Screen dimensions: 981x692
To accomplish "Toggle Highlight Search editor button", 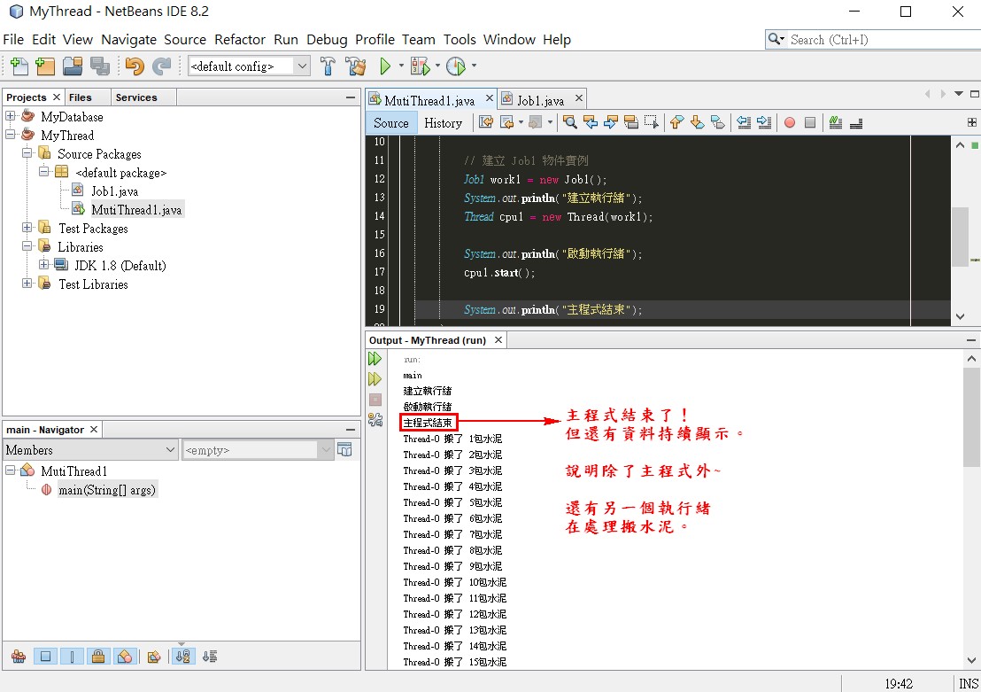I will [631, 123].
